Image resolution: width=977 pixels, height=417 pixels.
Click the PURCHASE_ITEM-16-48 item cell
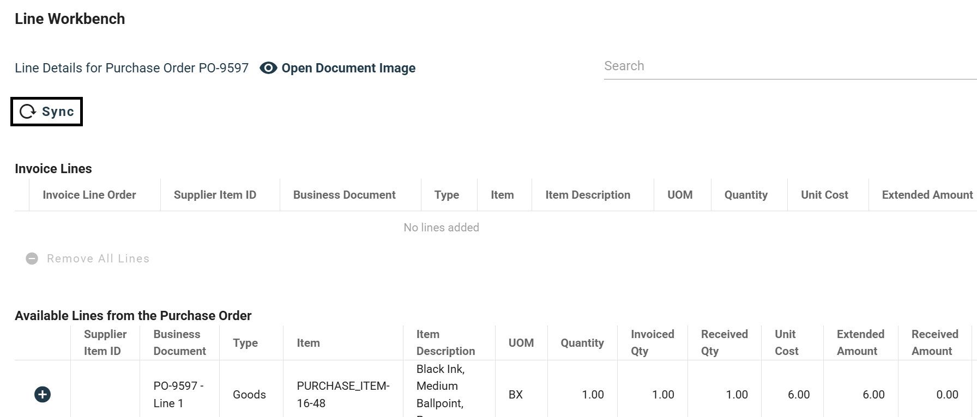(343, 394)
